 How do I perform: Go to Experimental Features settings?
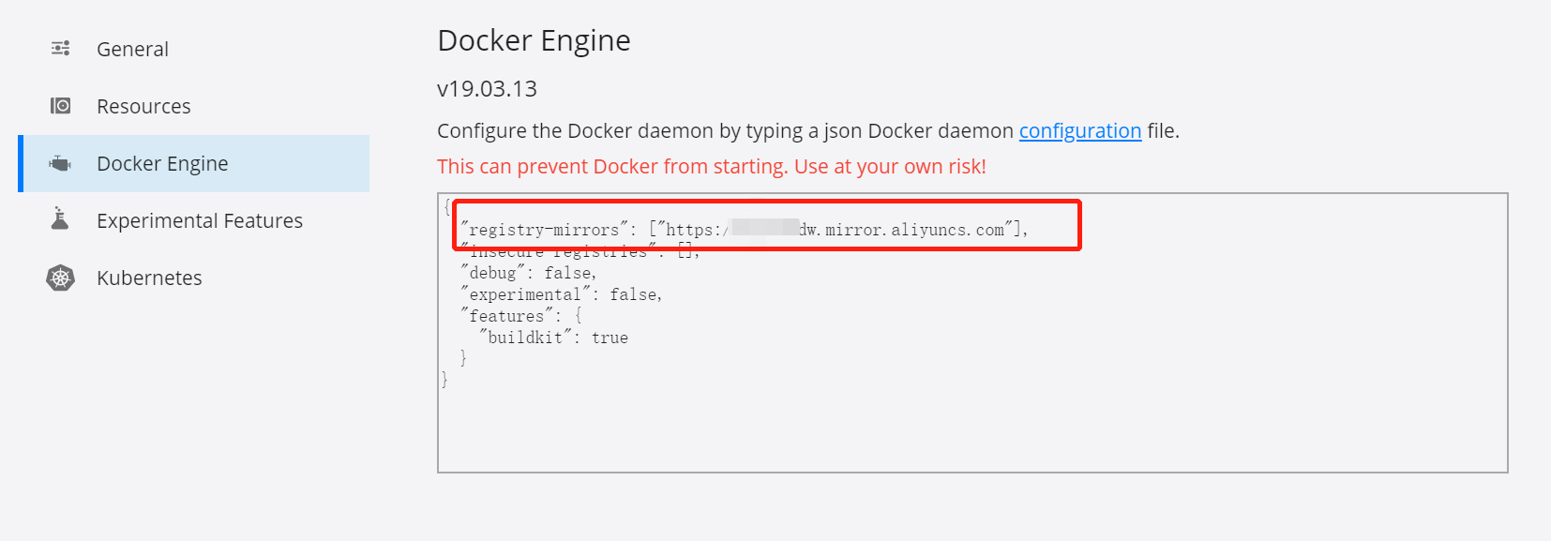tap(200, 220)
